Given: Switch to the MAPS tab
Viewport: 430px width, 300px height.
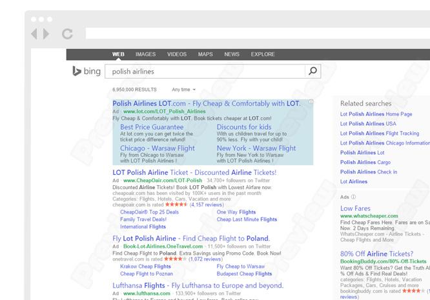Looking at the screenshot, I should (205, 54).
